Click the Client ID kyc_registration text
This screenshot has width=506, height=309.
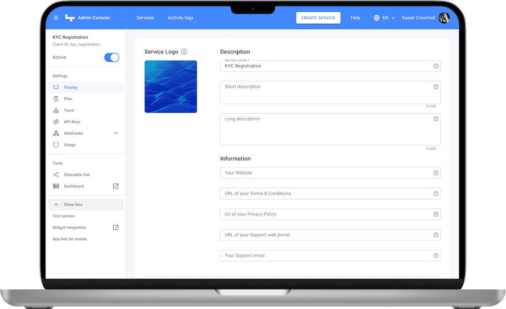tap(78, 44)
